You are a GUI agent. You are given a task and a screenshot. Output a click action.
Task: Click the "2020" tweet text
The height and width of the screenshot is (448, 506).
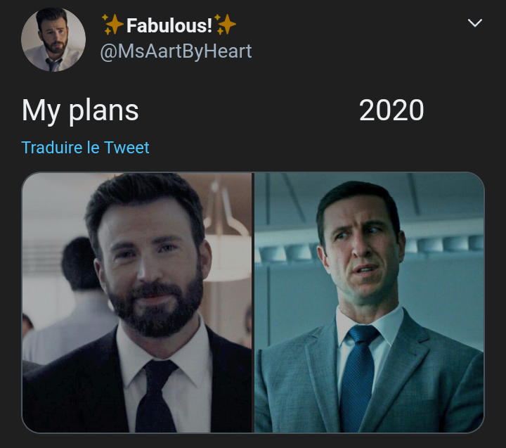(x=391, y=110)
